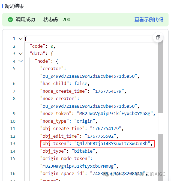The height and width of the screenshot is (181, 171).
Task: Click "obj_type": "bitable" line
Action: [69, 151]
